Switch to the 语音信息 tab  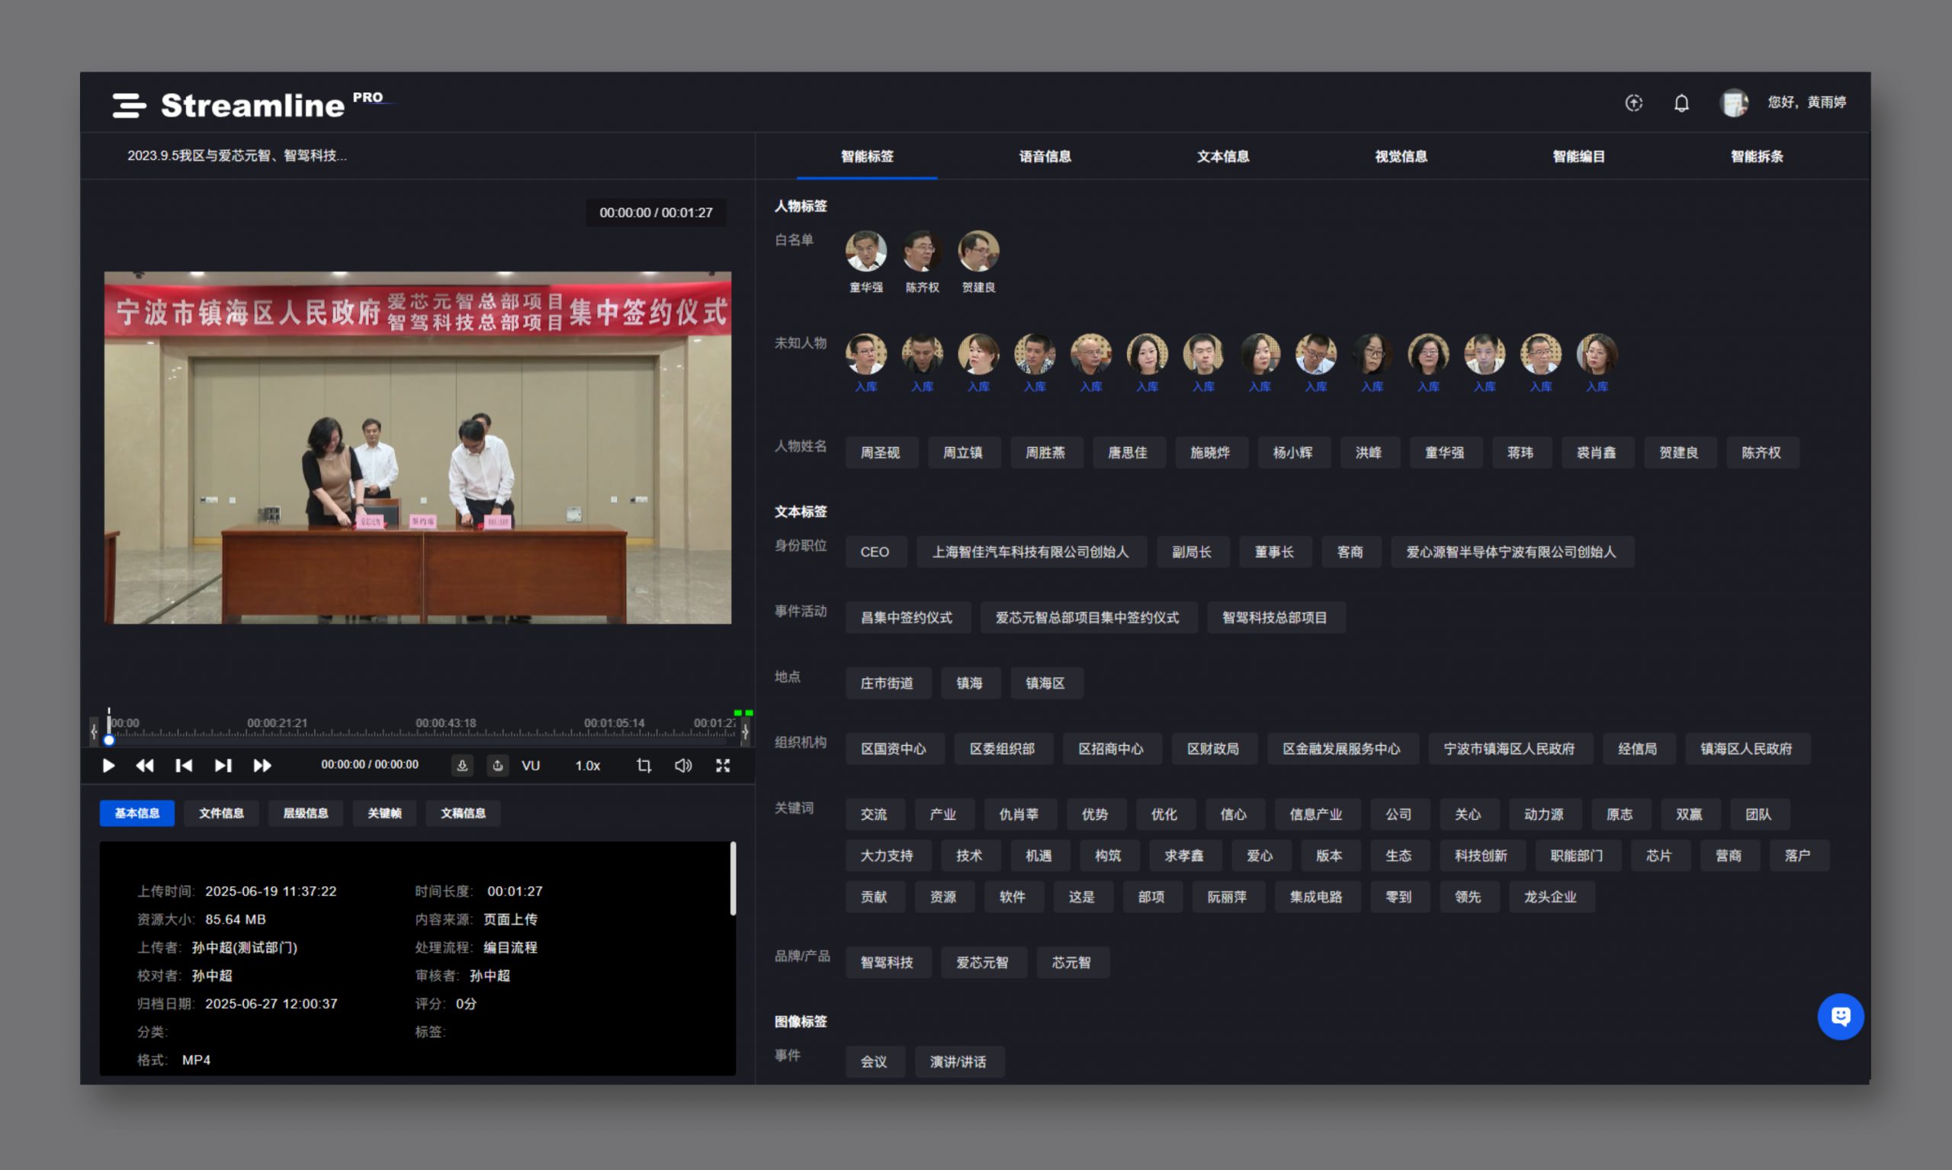pos(1045,156)
